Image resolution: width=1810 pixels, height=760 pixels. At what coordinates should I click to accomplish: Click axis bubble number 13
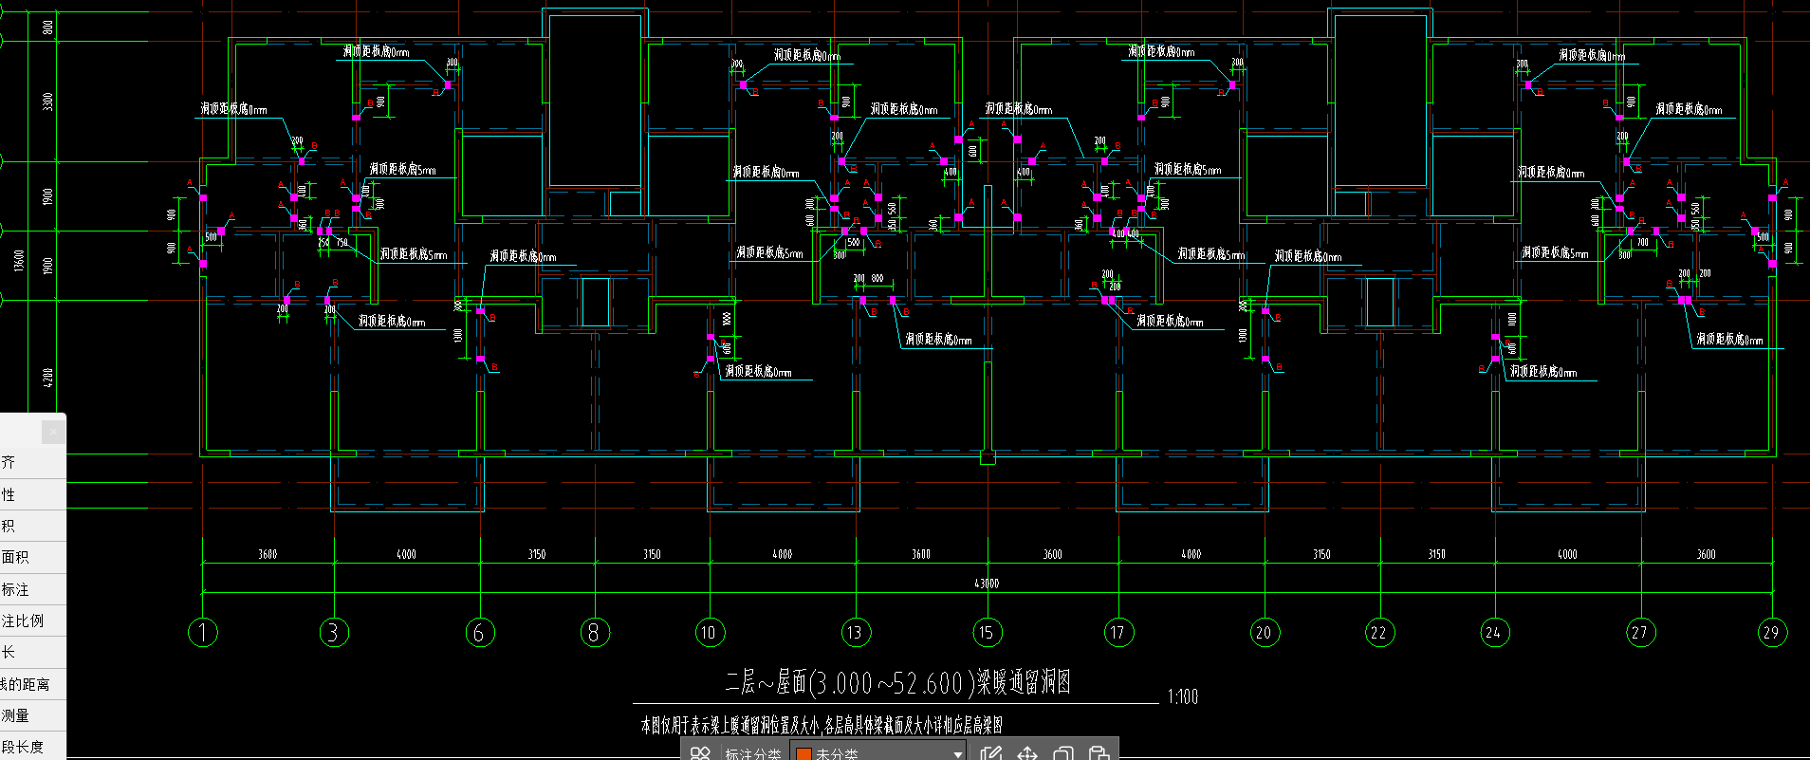pyautogui.click(x=856, y=632)
